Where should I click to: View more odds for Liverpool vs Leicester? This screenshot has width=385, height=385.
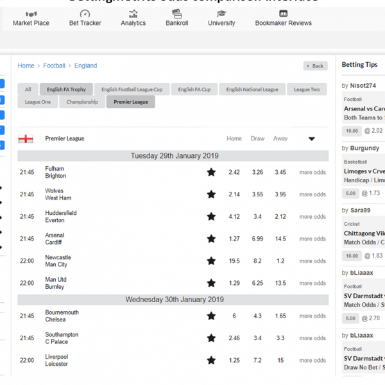pyautogui.click(x=312, y=361)
